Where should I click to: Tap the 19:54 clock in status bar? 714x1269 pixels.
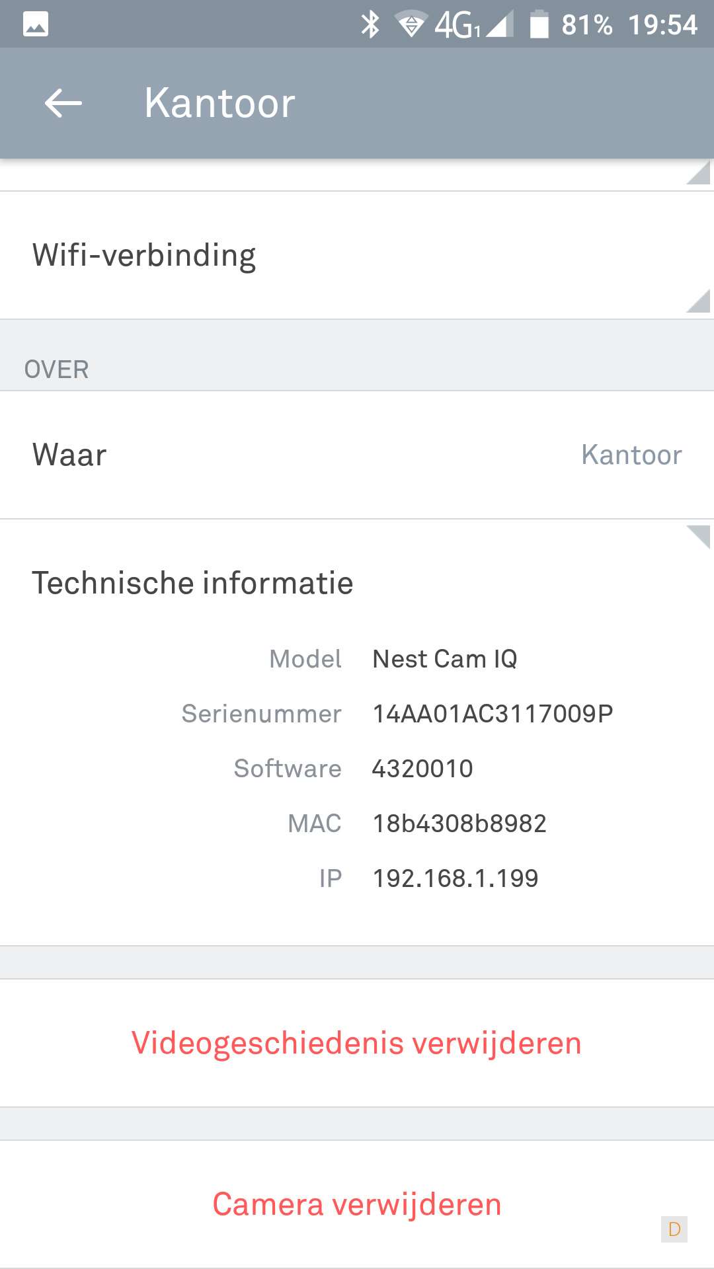click(662, 24)
